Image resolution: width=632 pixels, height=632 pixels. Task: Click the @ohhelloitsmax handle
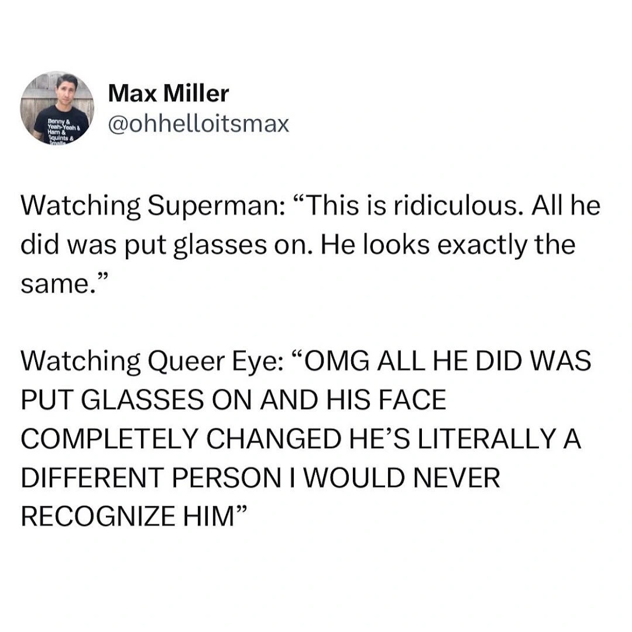[199, 124]
